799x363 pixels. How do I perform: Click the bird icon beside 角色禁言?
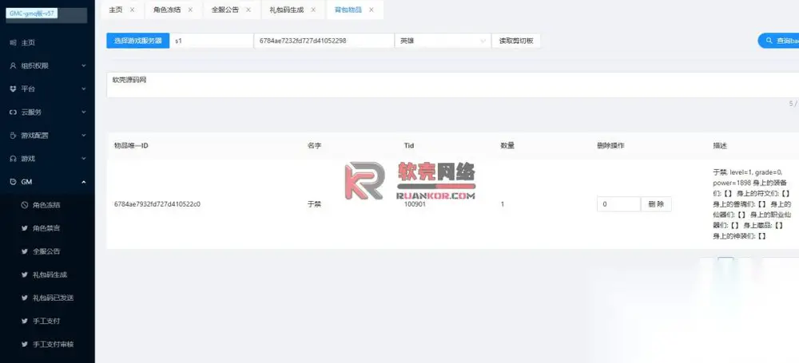(x=25, y=228)
